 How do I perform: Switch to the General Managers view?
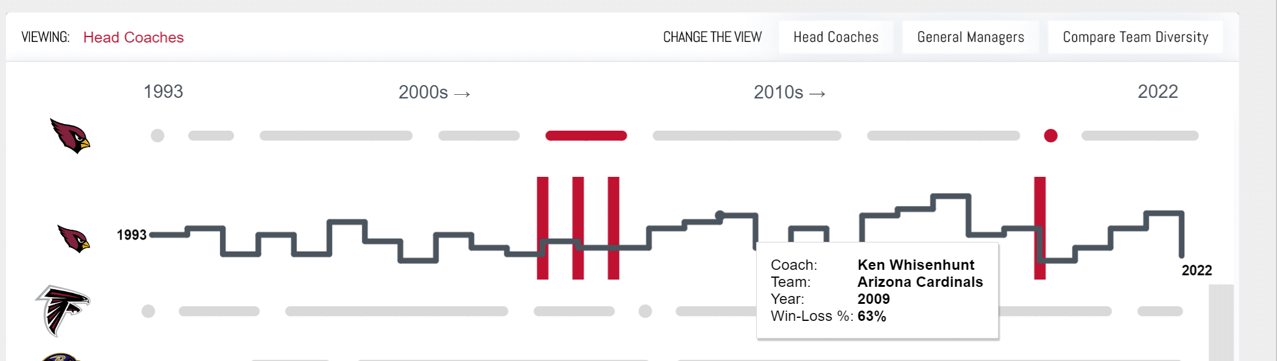[x=971, y=37]
